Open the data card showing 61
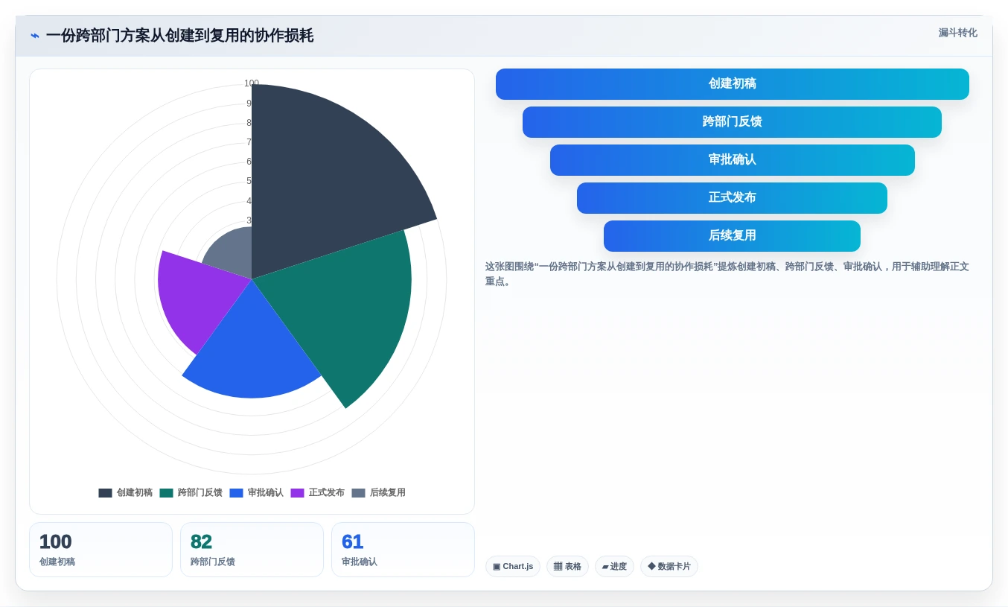 click(x=403, y=550)
